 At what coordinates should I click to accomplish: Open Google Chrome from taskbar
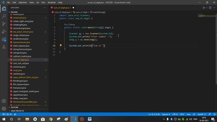(x=51, y=119)
